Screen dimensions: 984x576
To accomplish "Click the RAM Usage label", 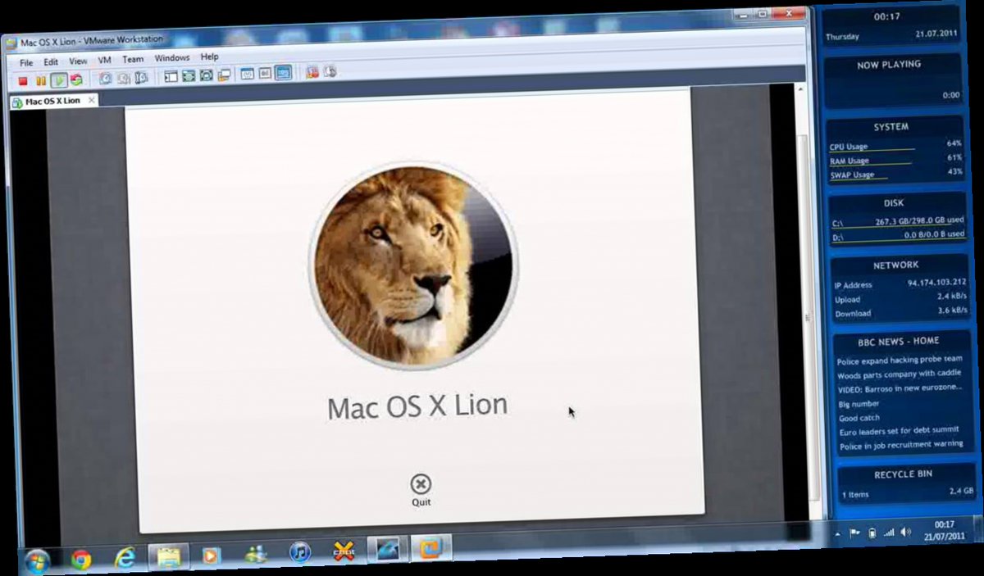I will (x=849, y=161).
